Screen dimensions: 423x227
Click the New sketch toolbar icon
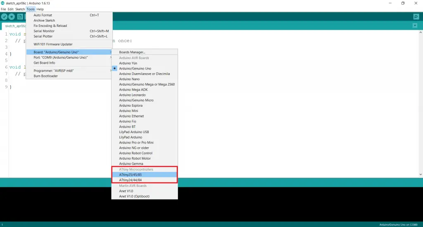(x=20, y=17)
